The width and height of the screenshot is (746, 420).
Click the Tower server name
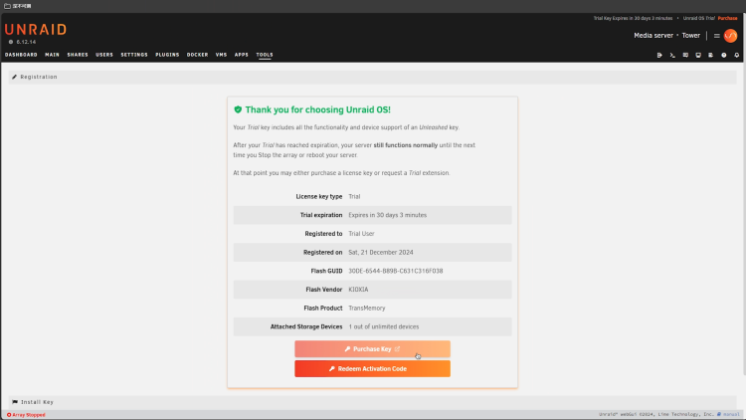(691, 36)
